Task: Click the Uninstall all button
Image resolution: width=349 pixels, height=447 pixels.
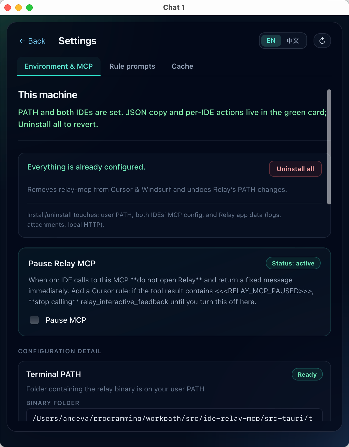Action: [x=295, y=169]
